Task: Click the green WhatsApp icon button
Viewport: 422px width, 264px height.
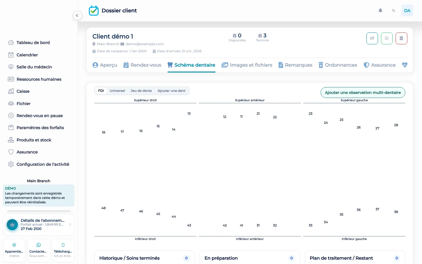Action: point(387,38)
